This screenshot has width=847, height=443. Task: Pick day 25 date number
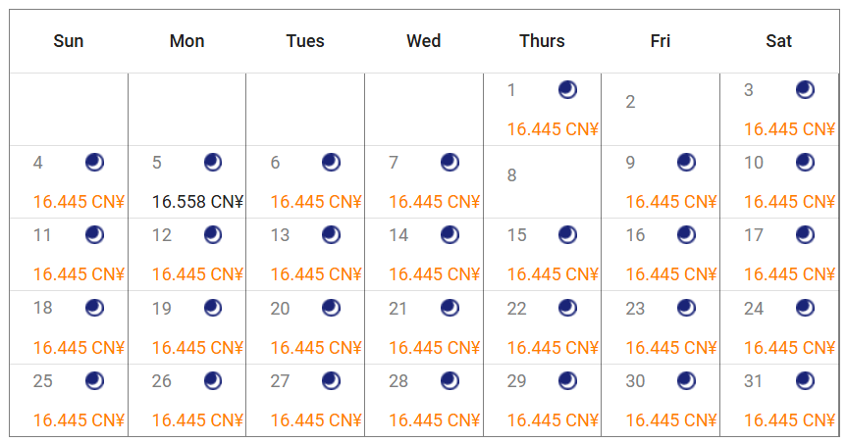(43, 380)
